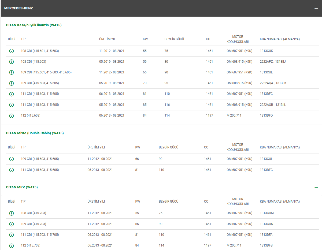Click the CITAN Kasa/büyük limuzin (W415) heading
322x250 pixels.
34,25
